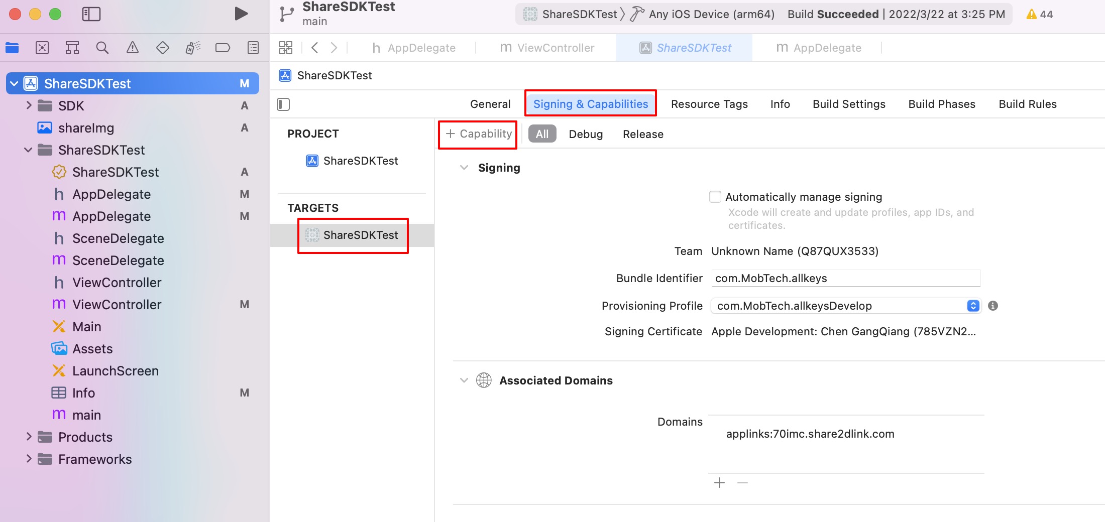Screen dimensions: 1105x522
Task: Add a domain with plus button
Action: [x=719, y=483]
